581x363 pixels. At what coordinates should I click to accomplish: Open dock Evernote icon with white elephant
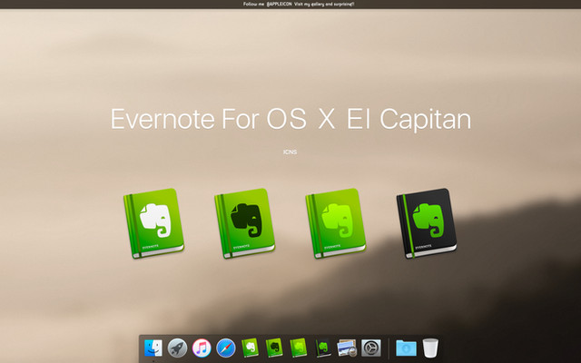(251, 348)
